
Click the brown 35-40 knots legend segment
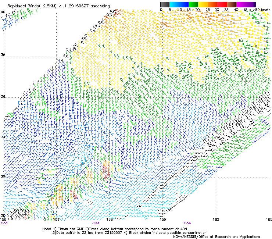232,4
